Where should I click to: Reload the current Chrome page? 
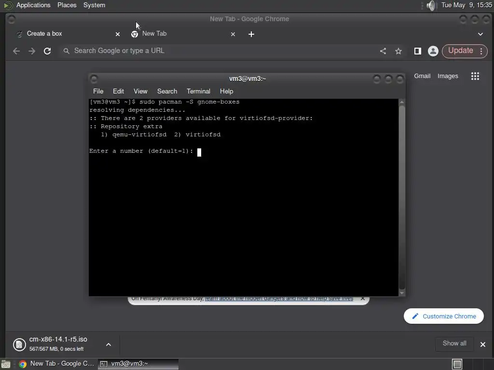pyautogui.click(x=47, y=51)
